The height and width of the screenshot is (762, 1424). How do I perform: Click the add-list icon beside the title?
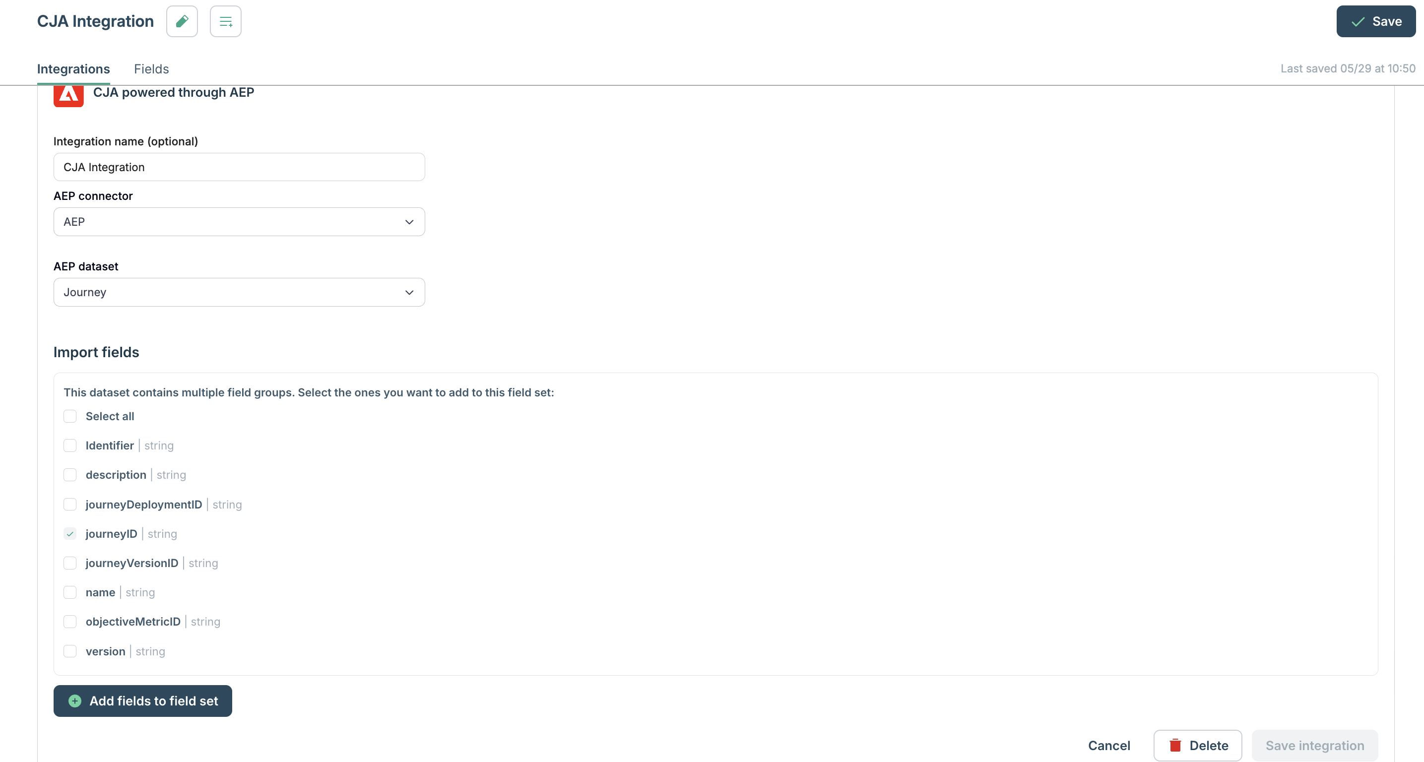tap(226, 21)
